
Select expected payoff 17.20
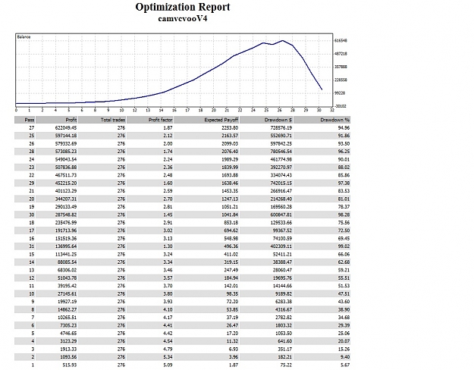point(233,334)
